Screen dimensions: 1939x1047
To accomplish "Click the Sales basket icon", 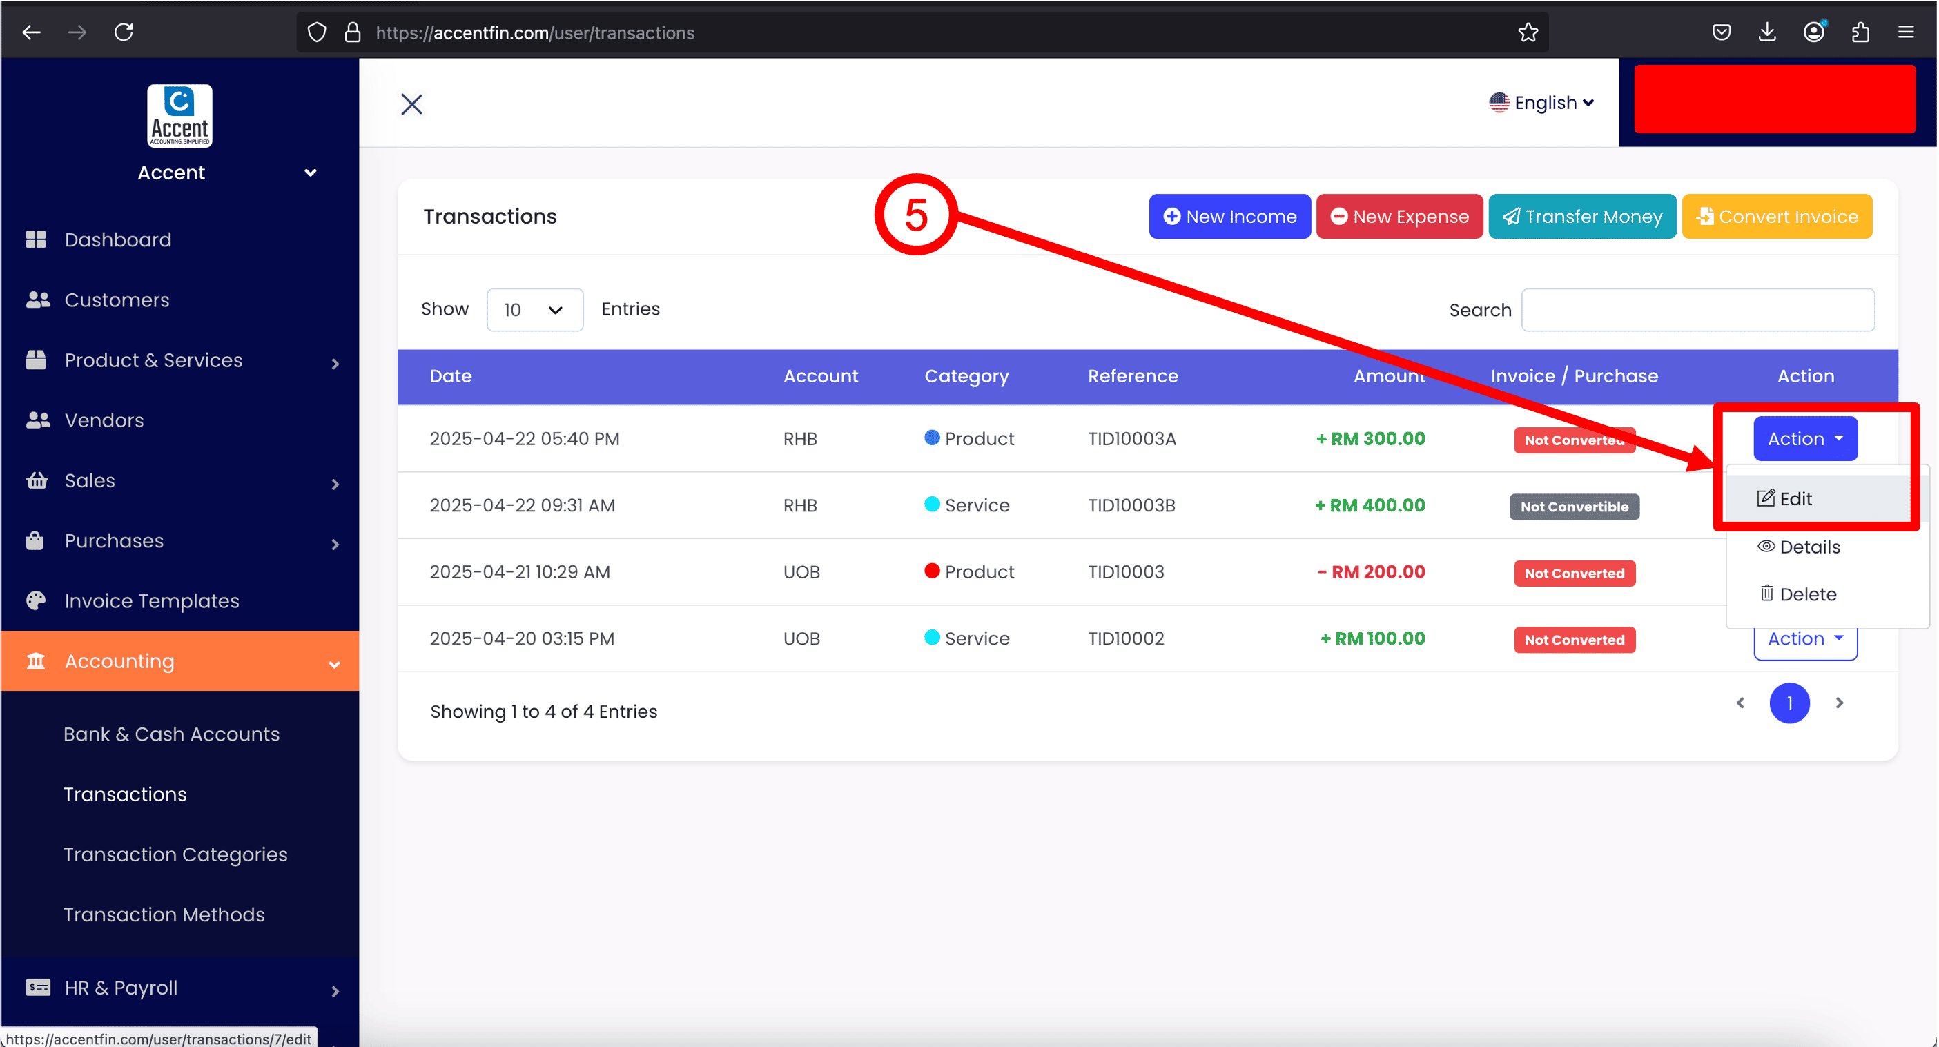I will click(36, 480).
